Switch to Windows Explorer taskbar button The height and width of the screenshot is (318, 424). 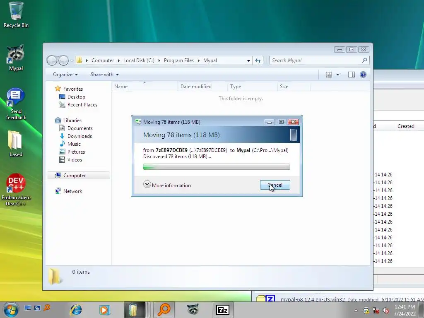click(x=135, y=310)
